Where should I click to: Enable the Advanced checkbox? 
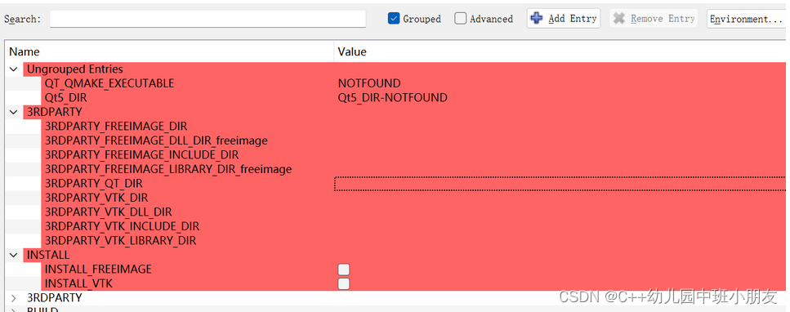pos(460,19)
